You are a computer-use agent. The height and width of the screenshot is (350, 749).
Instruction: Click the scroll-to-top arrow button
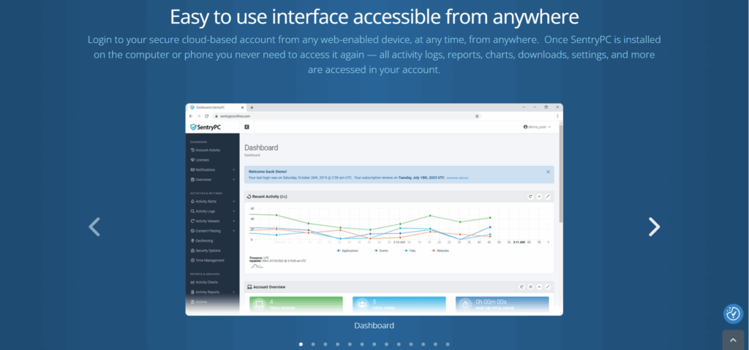tap(733, 340)
